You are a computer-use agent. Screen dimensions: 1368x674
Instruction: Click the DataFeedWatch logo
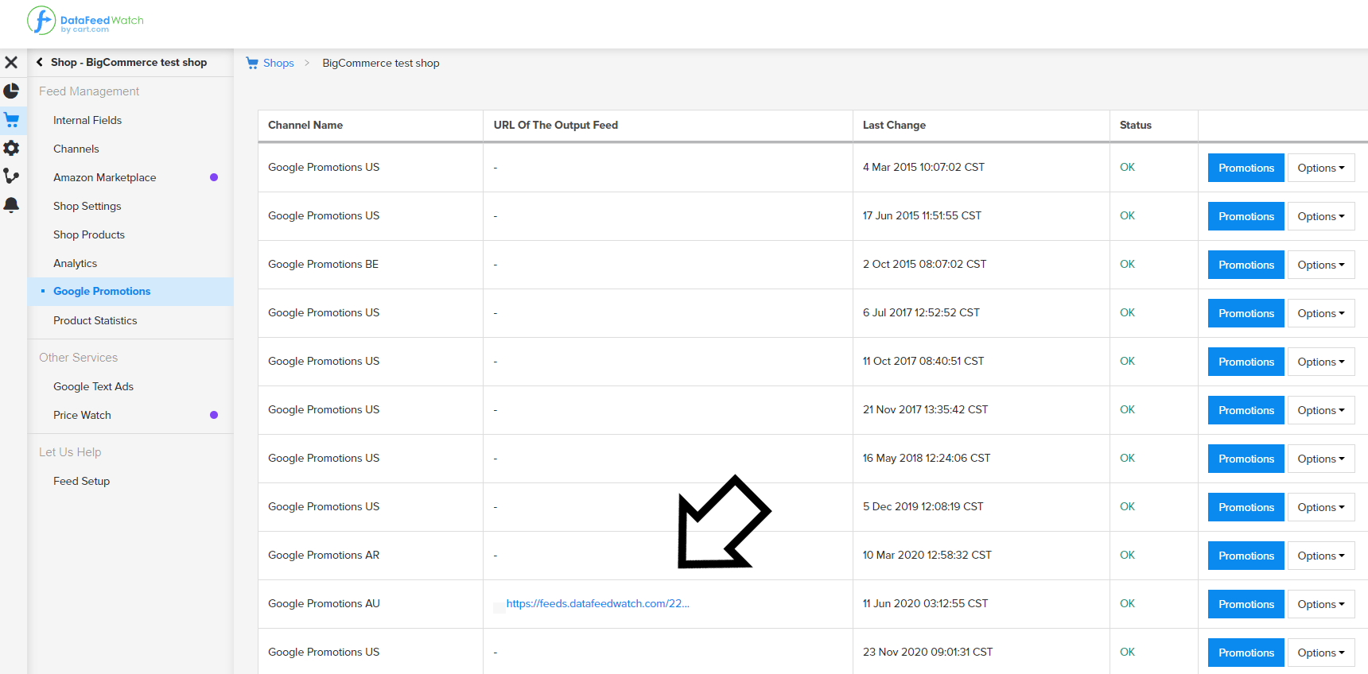point(85,21)
